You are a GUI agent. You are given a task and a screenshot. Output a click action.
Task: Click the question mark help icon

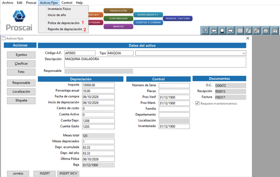point(205,30)
